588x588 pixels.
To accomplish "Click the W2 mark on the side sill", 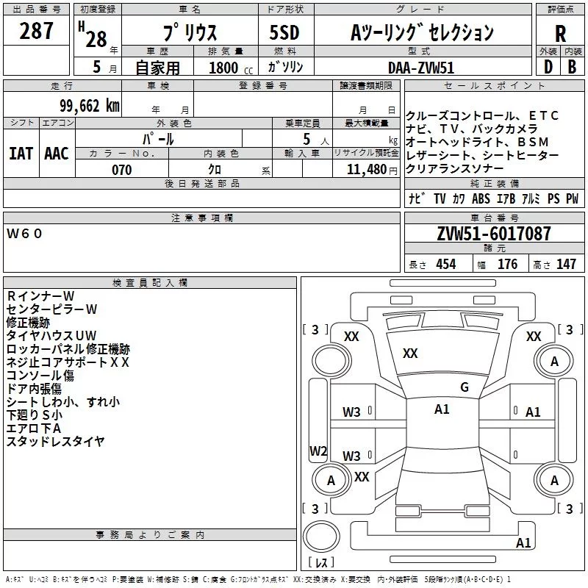I will 318,451.
